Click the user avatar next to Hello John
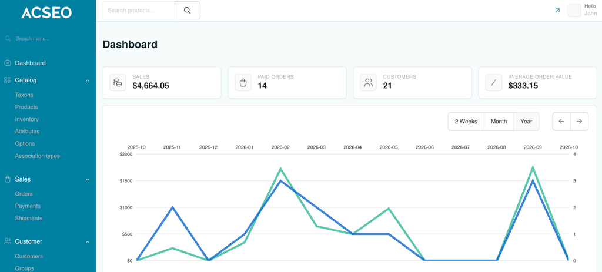The height and width of the screenshot is (272, 602). [x=574, y=11]
